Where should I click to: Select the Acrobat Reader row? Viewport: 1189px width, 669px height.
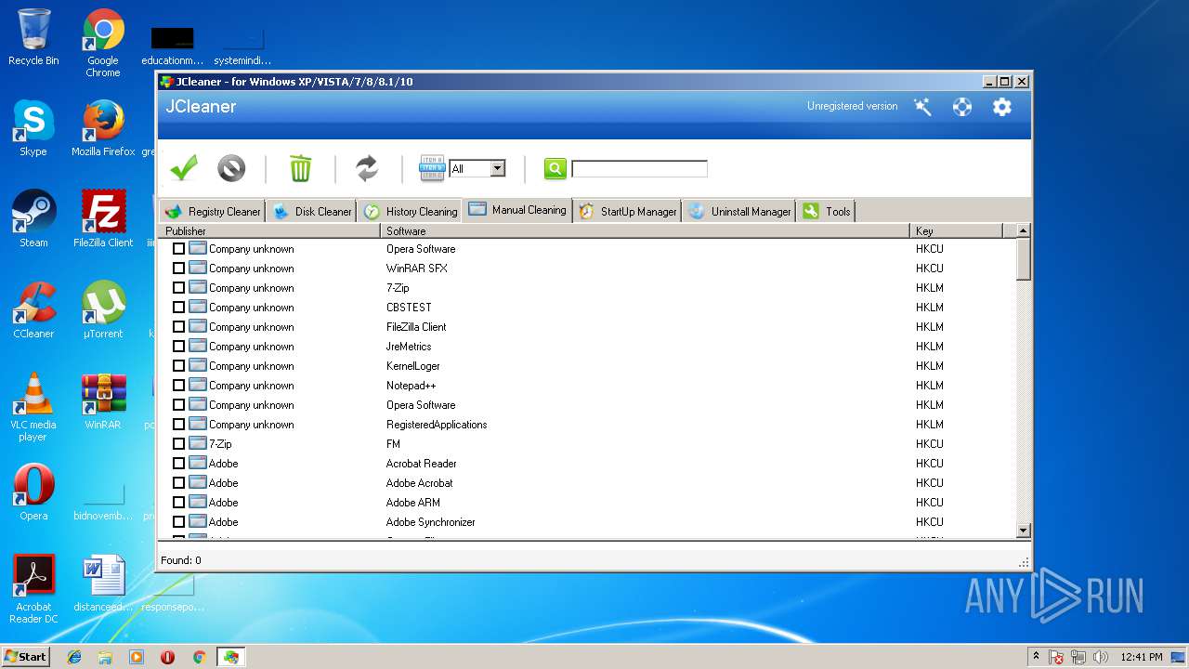pos(587,464)
